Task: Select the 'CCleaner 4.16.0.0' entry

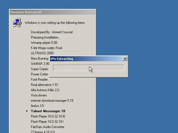Action: click(43, 132)
